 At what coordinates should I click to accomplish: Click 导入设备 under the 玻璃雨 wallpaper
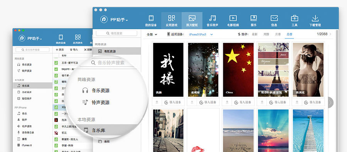click(x=208, y=102)
